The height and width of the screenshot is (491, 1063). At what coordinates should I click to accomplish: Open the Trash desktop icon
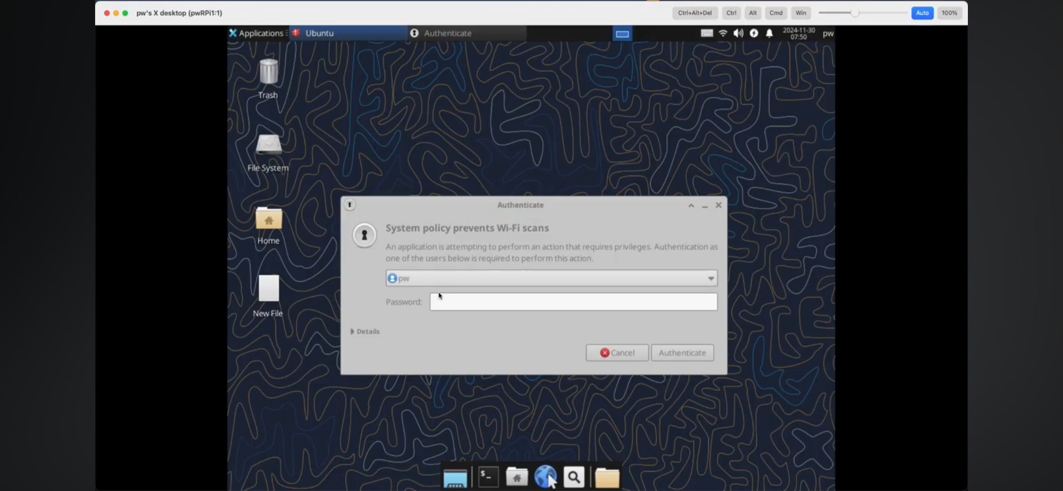coord(268,72)
